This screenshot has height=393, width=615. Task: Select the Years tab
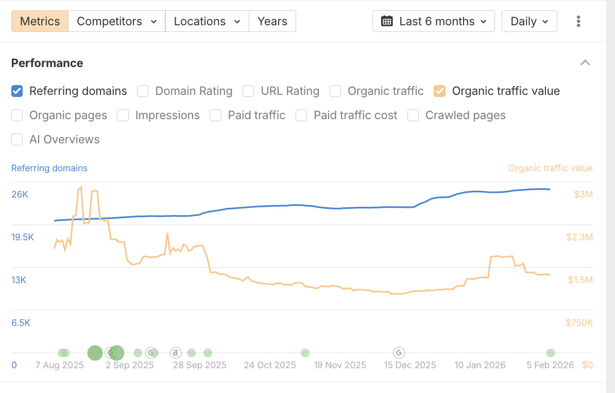[x=272, y=21]
